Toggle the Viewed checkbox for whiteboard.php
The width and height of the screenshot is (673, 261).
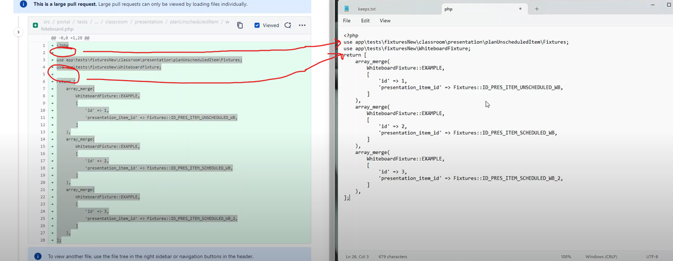point(257,26)
